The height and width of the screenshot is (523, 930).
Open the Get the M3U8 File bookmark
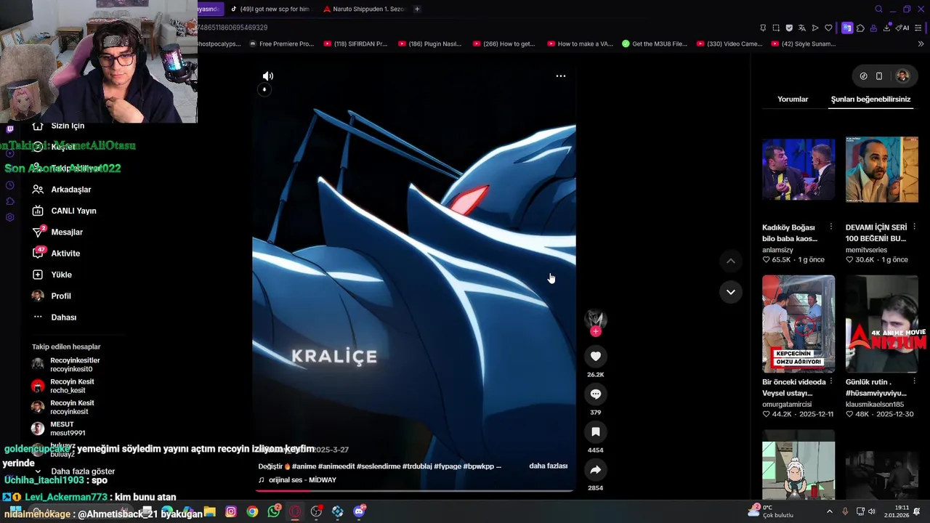655,44
